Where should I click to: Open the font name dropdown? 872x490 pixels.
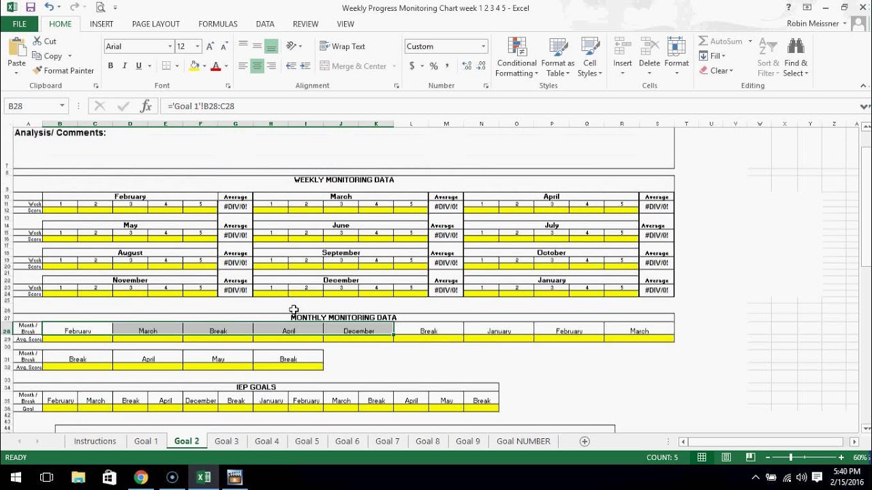coord(170,46)
